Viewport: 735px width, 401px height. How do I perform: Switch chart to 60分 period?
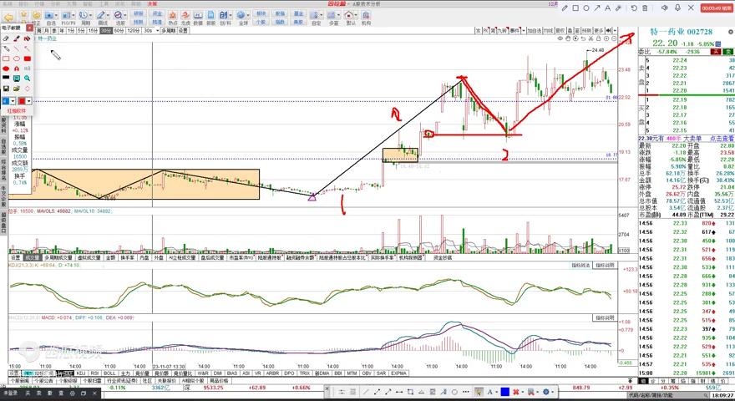119,30
